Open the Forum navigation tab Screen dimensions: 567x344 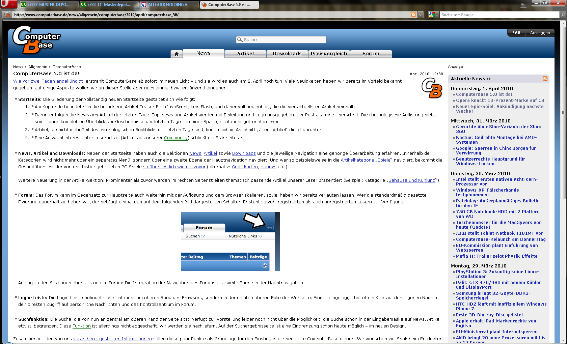[371, 54]
